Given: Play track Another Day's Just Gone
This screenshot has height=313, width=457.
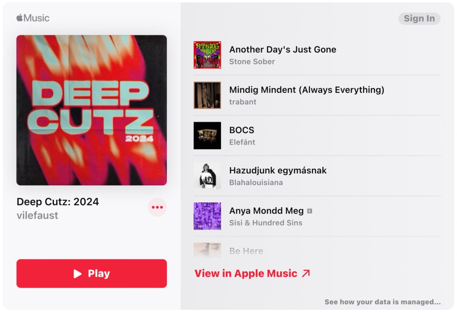Looking at the screenshot, I should (317, 55).
